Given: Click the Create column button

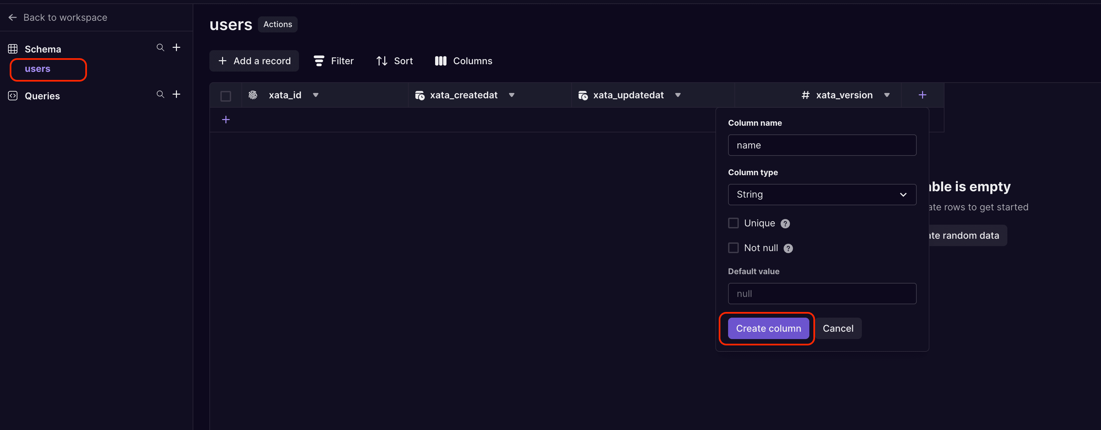Looking at the screenshot, I should click(768, 328).
